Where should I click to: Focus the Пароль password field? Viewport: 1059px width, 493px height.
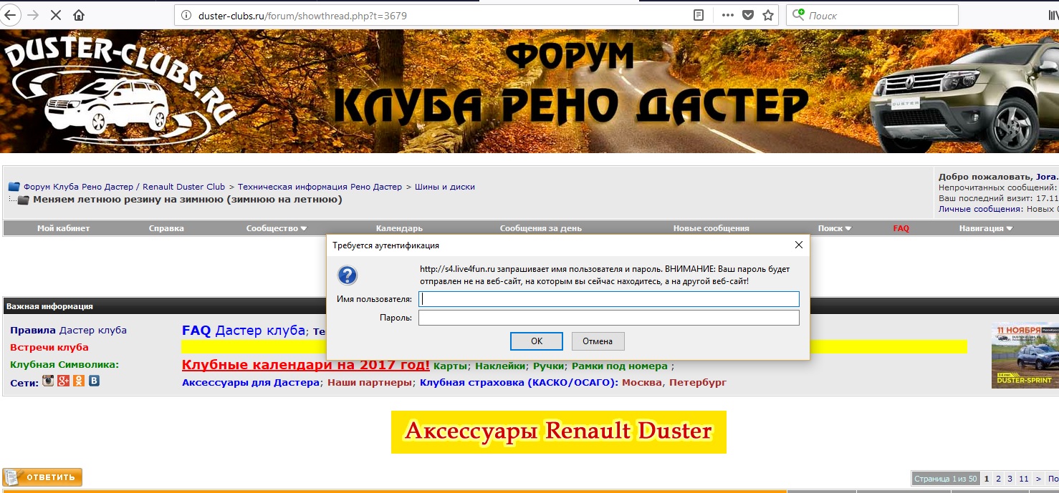[x=608, y=318]
